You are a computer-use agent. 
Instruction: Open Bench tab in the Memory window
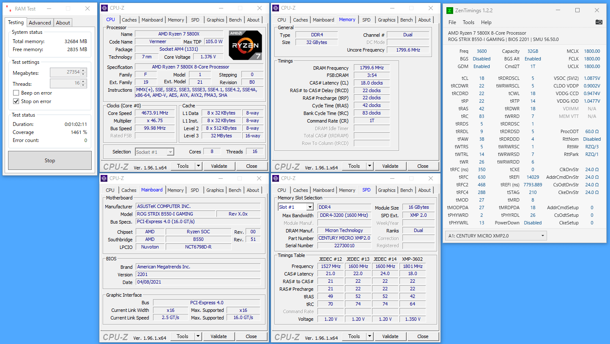click(x=407, y=20)
